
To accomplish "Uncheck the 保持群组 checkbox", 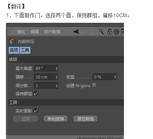I will point(36,93).
